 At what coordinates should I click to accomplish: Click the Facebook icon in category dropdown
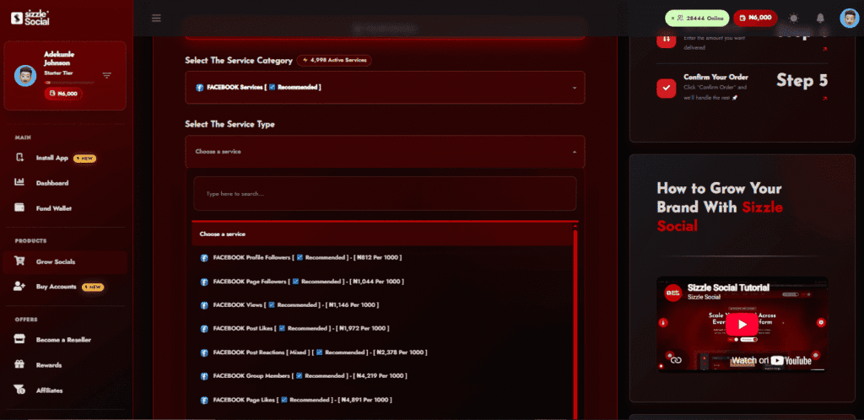pos(200,88)
